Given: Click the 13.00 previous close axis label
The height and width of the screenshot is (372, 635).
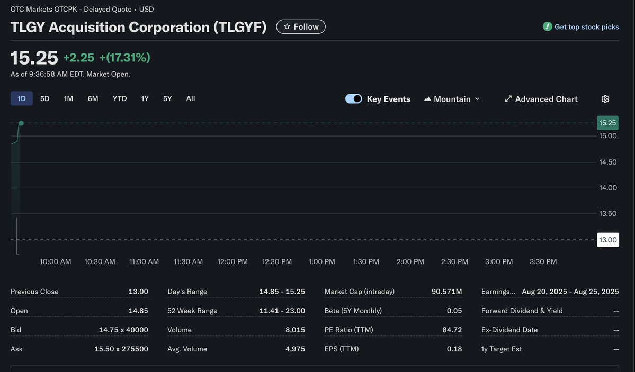Looking at the screenshot, I should tap(608, 240).
